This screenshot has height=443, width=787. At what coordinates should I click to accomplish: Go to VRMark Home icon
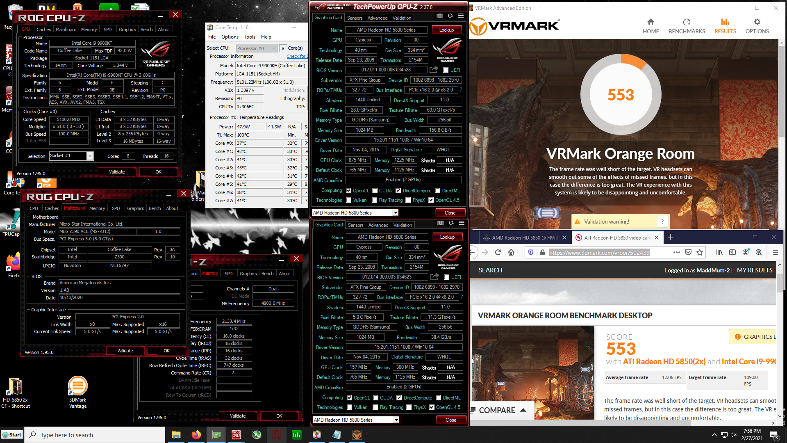click(x=651, y=26)
